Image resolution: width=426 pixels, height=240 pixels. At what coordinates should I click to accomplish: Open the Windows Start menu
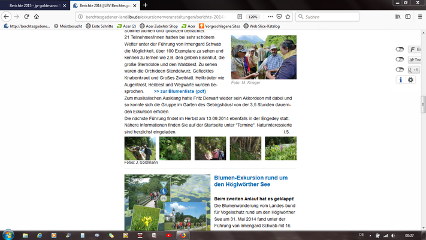pos(8,235)
